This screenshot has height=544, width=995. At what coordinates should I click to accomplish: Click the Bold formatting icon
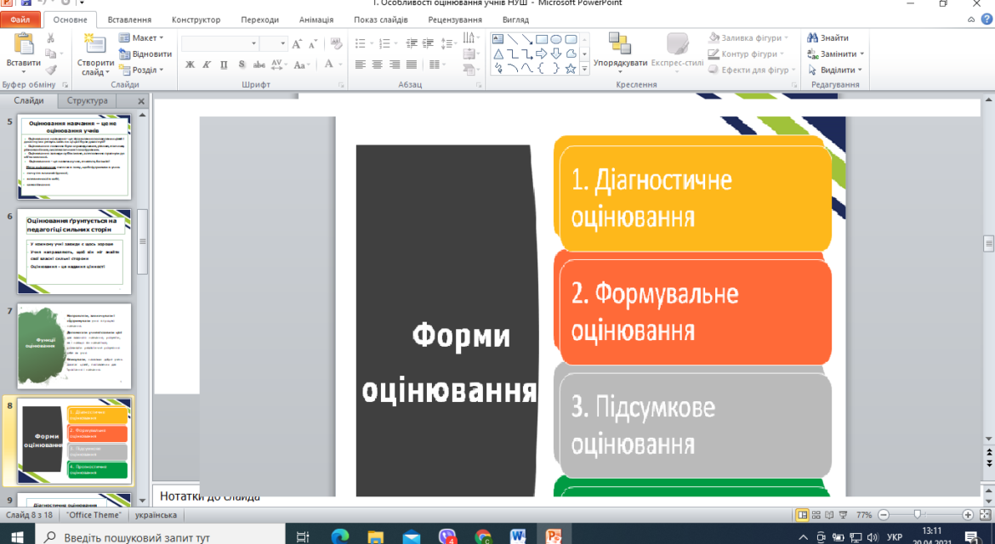pyautogui.click(x=190, y=64)
